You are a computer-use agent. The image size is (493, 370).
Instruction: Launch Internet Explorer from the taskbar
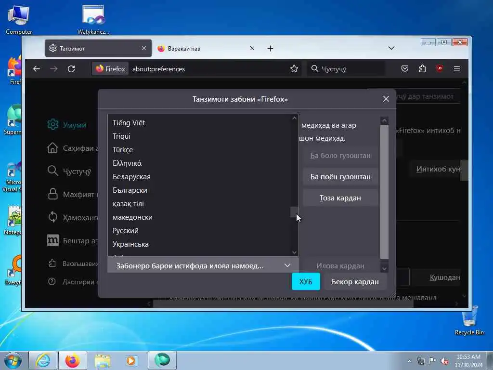coord(43,360)
